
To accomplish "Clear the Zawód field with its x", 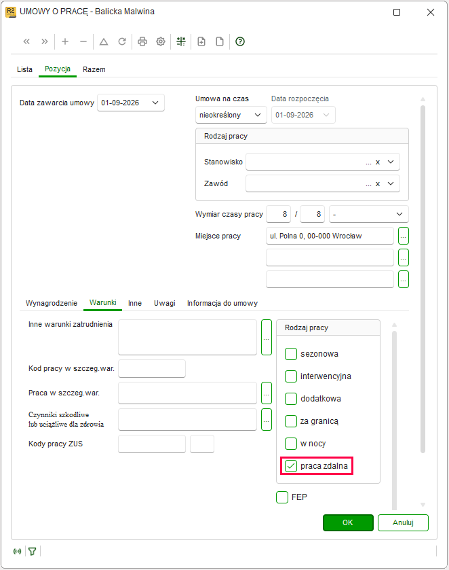I will click(378, 184).
